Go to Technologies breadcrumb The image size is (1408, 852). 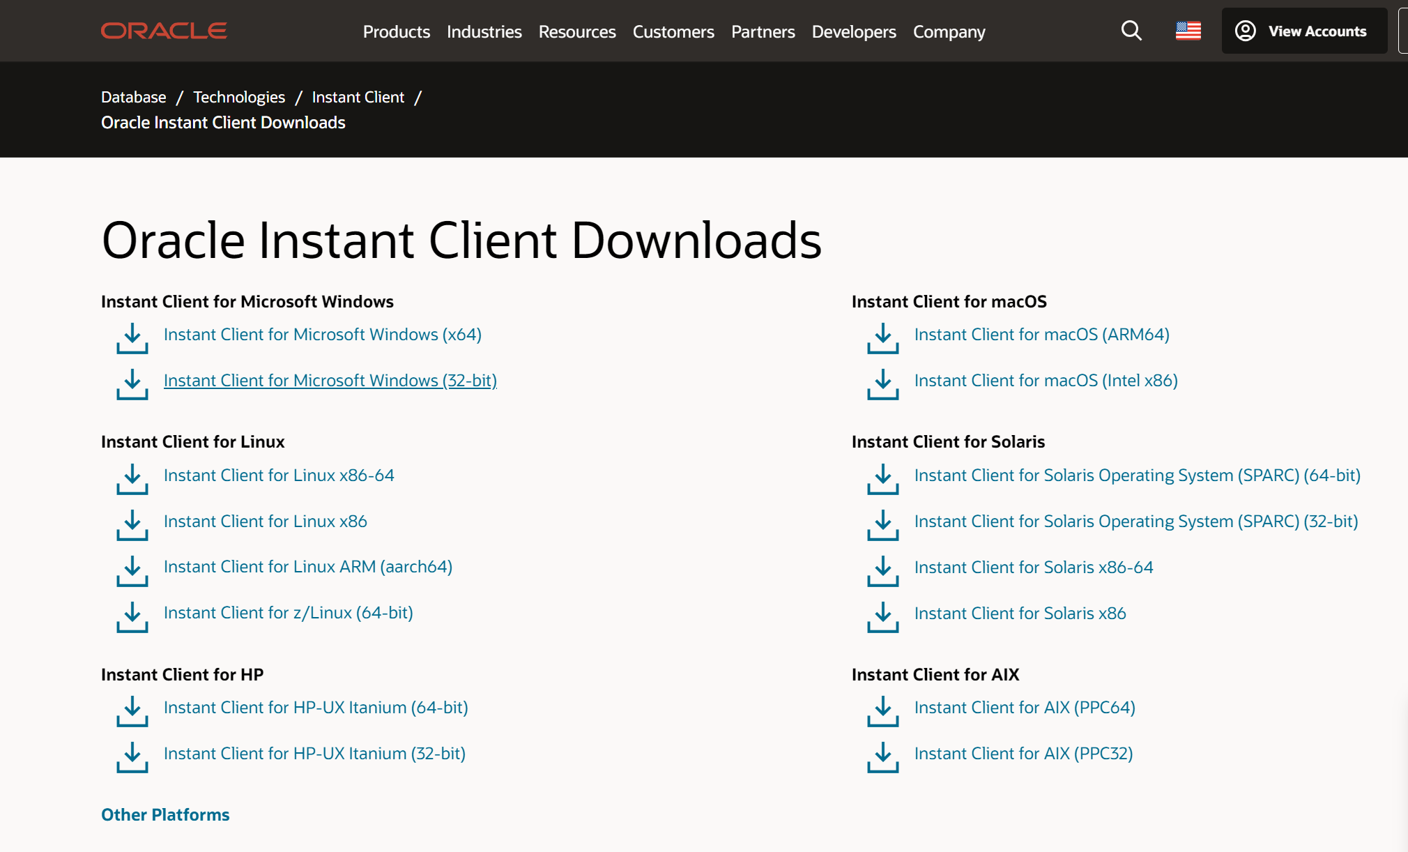click(x=239, y=97)
